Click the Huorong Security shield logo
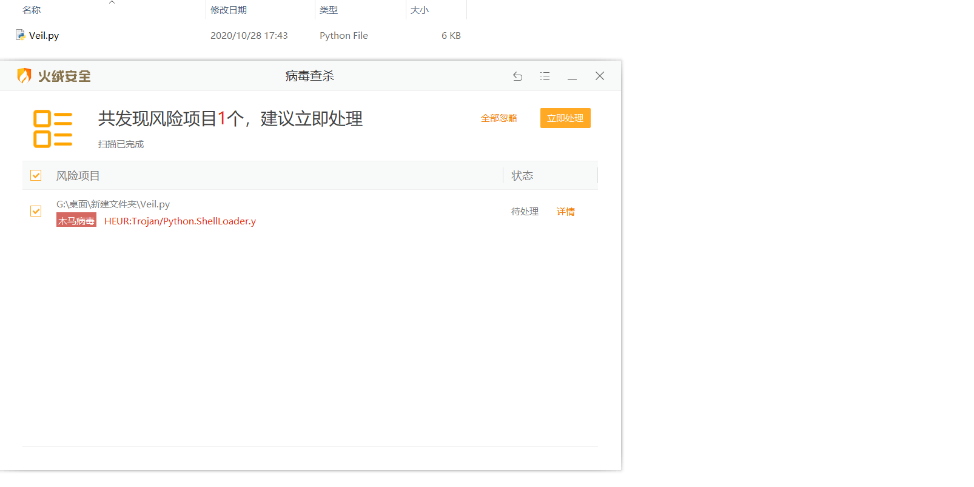The image size is (974, 487). pos(24,76)
